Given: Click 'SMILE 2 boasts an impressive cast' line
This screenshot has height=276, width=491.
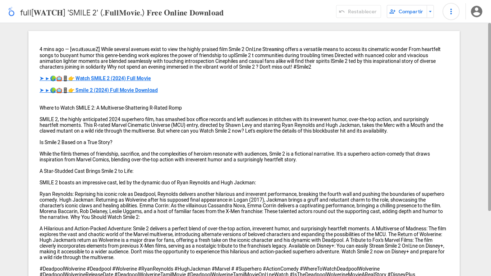Looking at the screenshot, I should click(148, 183).
